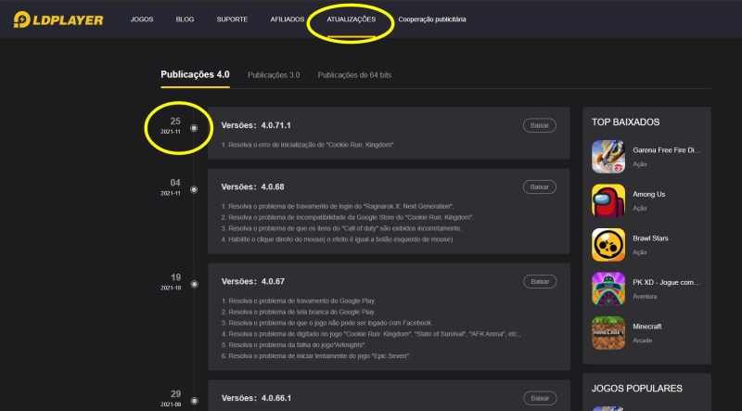
Task: Open the Jogos menu item
Action: point(142,19)
